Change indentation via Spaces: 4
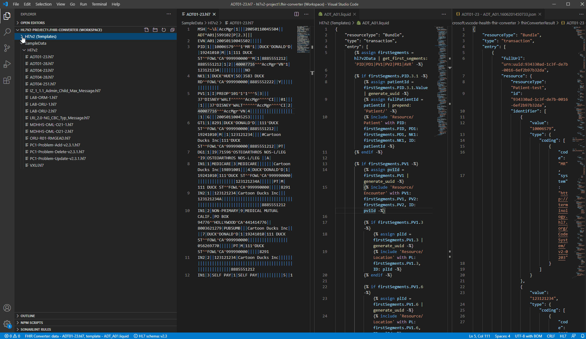This screenshot has height=339, width=586. pos(502,336)
